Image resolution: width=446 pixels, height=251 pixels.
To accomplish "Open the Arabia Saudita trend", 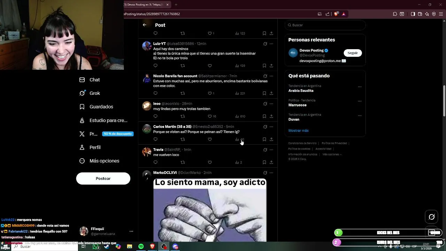I will click(301, 91).
